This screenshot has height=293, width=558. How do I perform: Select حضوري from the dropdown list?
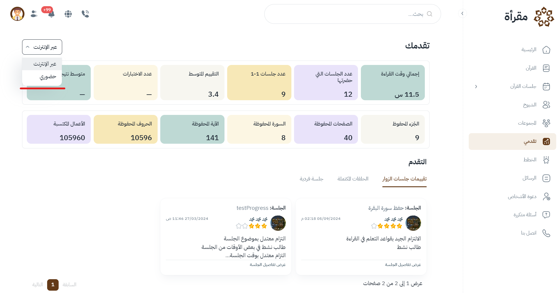point(48,77)
